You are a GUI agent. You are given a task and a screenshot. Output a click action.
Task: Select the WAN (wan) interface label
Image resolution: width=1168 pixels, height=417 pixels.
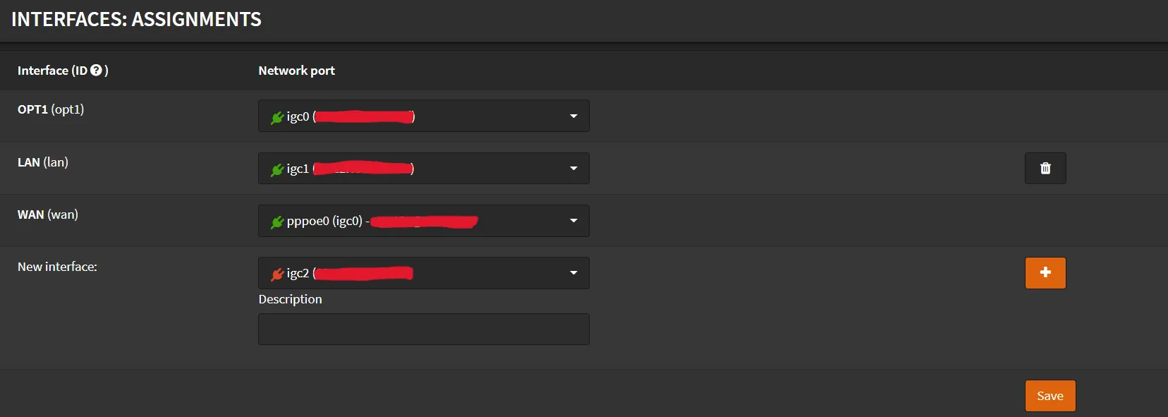(x=48, y=214)
